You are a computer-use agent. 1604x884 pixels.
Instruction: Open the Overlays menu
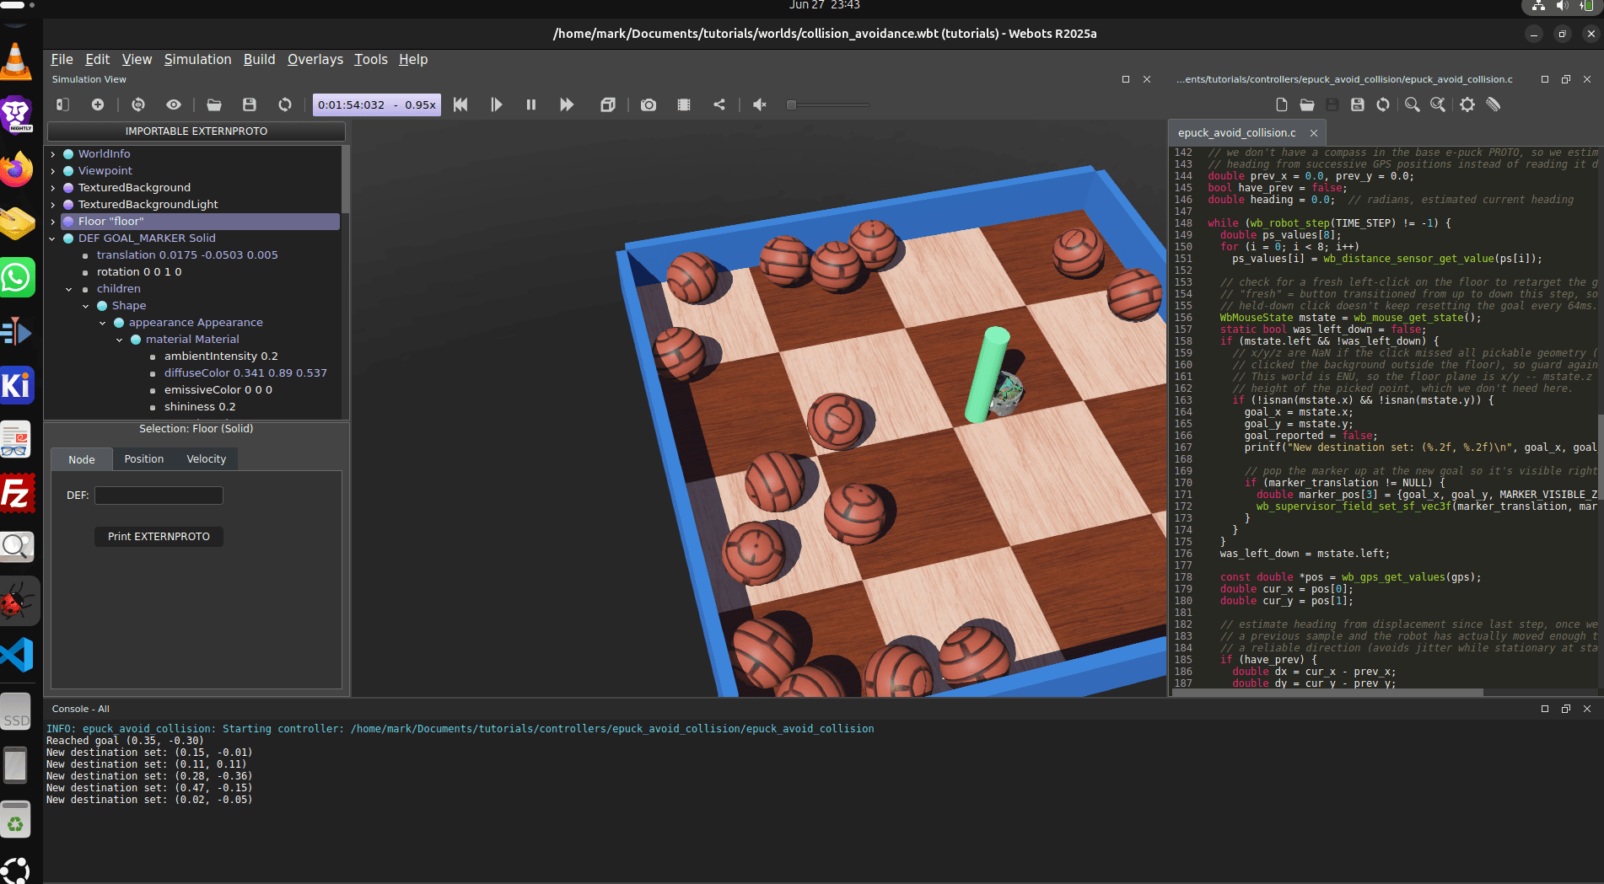tap(315, 59)
